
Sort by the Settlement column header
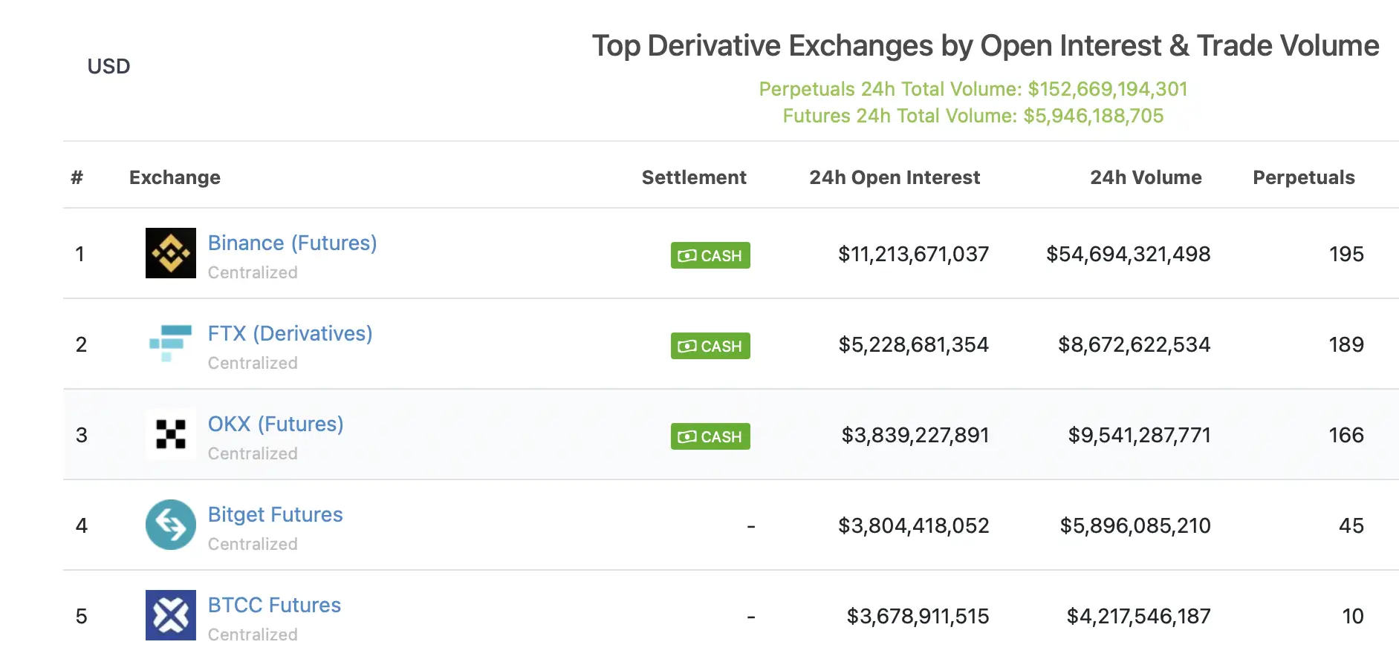pyautogui.click(x=694, y=177)
